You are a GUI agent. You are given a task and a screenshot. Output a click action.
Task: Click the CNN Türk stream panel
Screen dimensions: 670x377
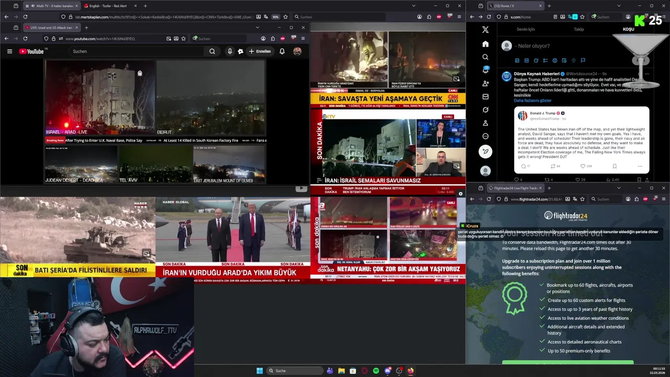pyautogui.click(x=388, y=70)
